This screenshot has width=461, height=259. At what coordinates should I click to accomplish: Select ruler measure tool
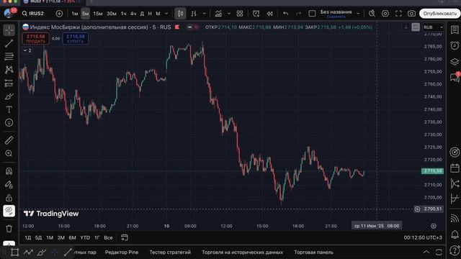[x=9, y=140]
